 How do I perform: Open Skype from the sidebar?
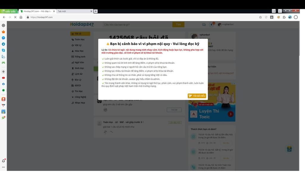(x=3, y=50)
